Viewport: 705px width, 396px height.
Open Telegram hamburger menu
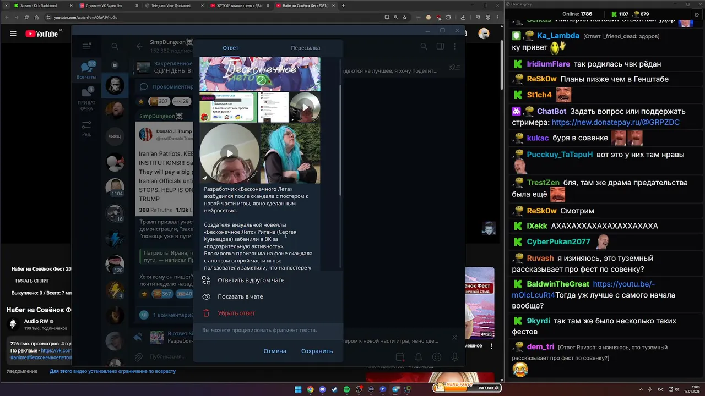(x=86, y=46)
